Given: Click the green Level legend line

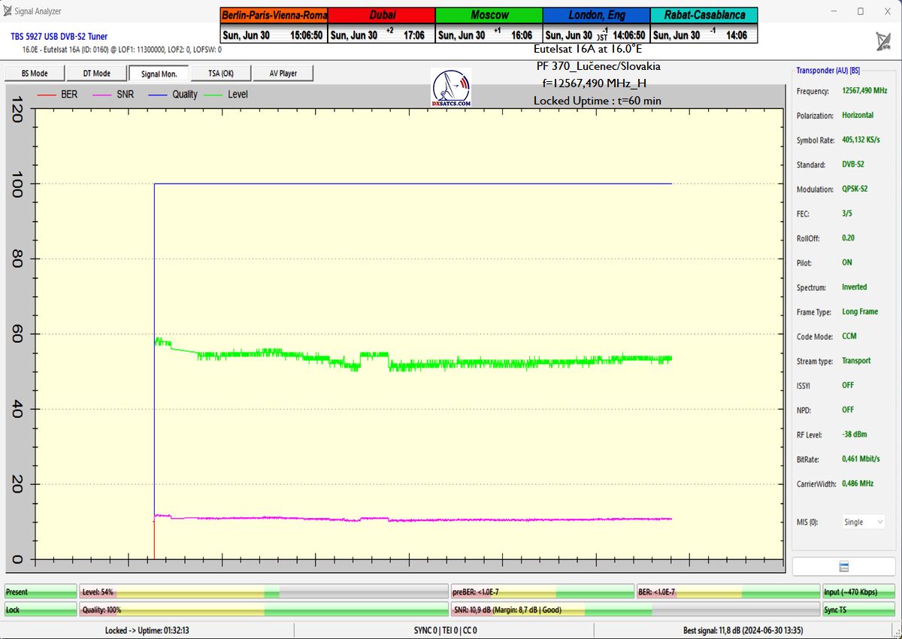Looking at the screenshot, I should click(214, 95).
